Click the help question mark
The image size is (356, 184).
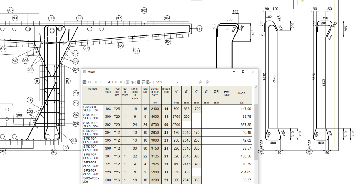coord(256,77)
